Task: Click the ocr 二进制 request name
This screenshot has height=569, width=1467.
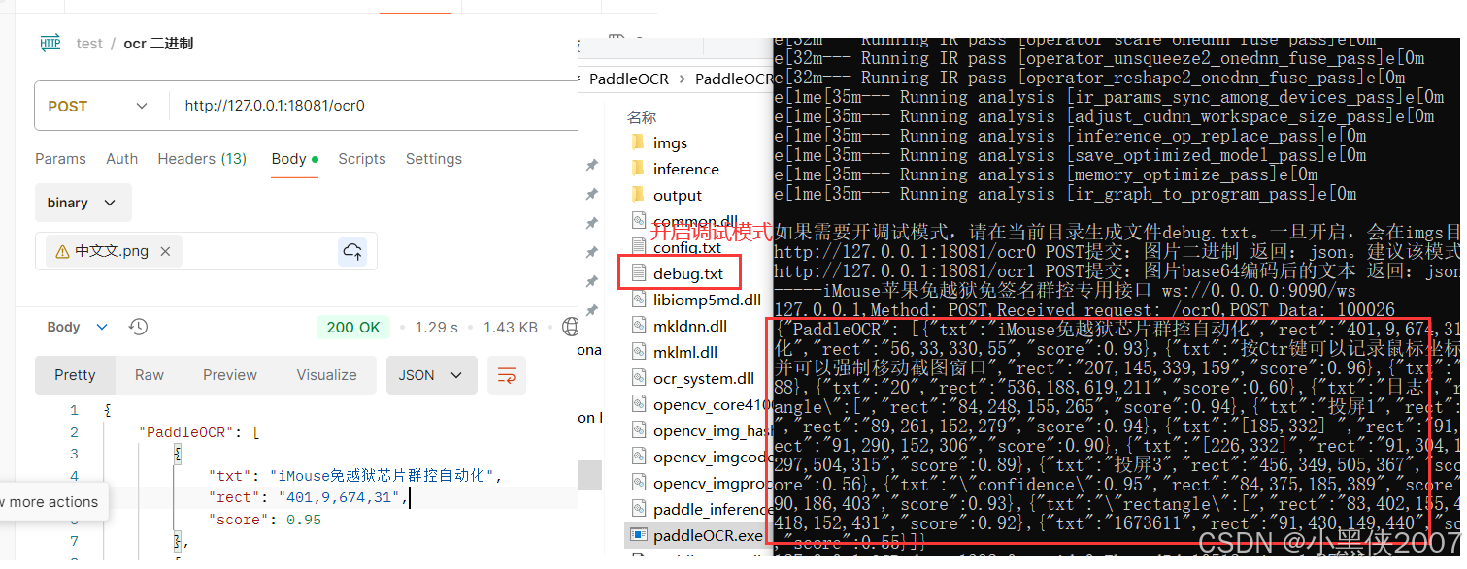Action: [x=158, y=44]
